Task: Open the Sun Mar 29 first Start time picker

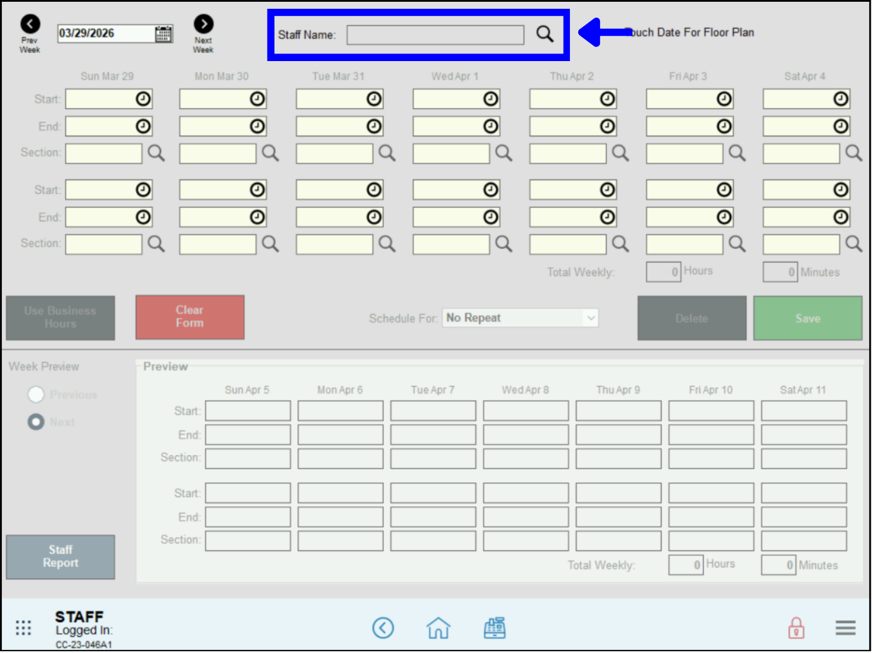Action: tap(143, 99)
